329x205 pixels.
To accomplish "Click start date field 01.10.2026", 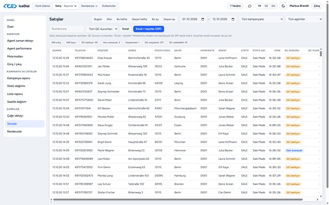I will pyautogui.click(x=193, y=19).
